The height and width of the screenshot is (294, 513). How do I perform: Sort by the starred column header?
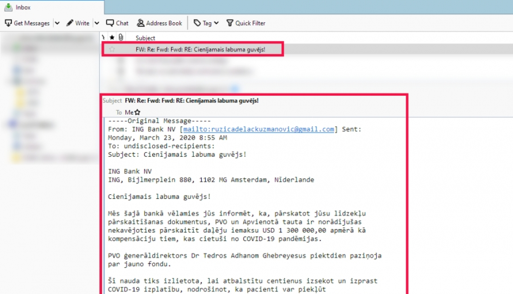[x=112, y=37]
